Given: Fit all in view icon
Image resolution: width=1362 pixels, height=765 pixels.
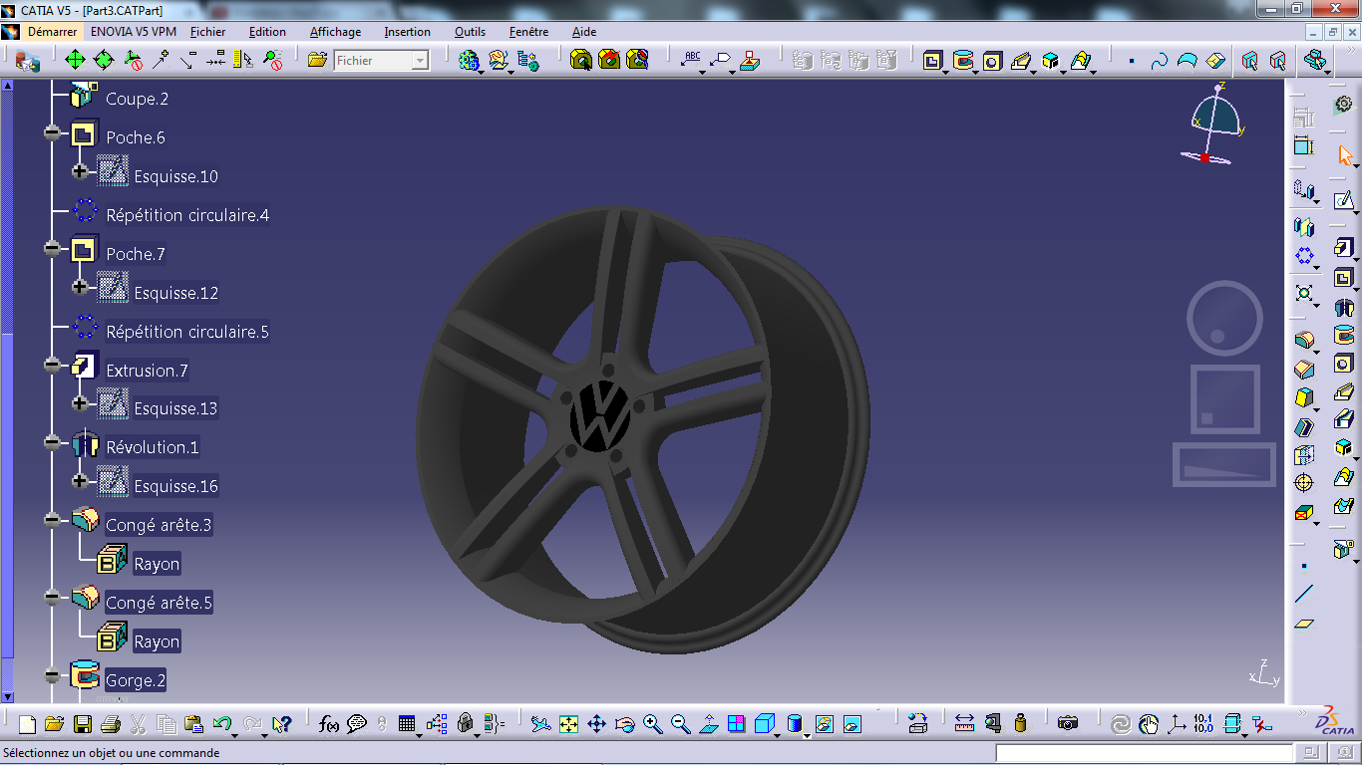Looking at the screenshot, I should (568, 724).
